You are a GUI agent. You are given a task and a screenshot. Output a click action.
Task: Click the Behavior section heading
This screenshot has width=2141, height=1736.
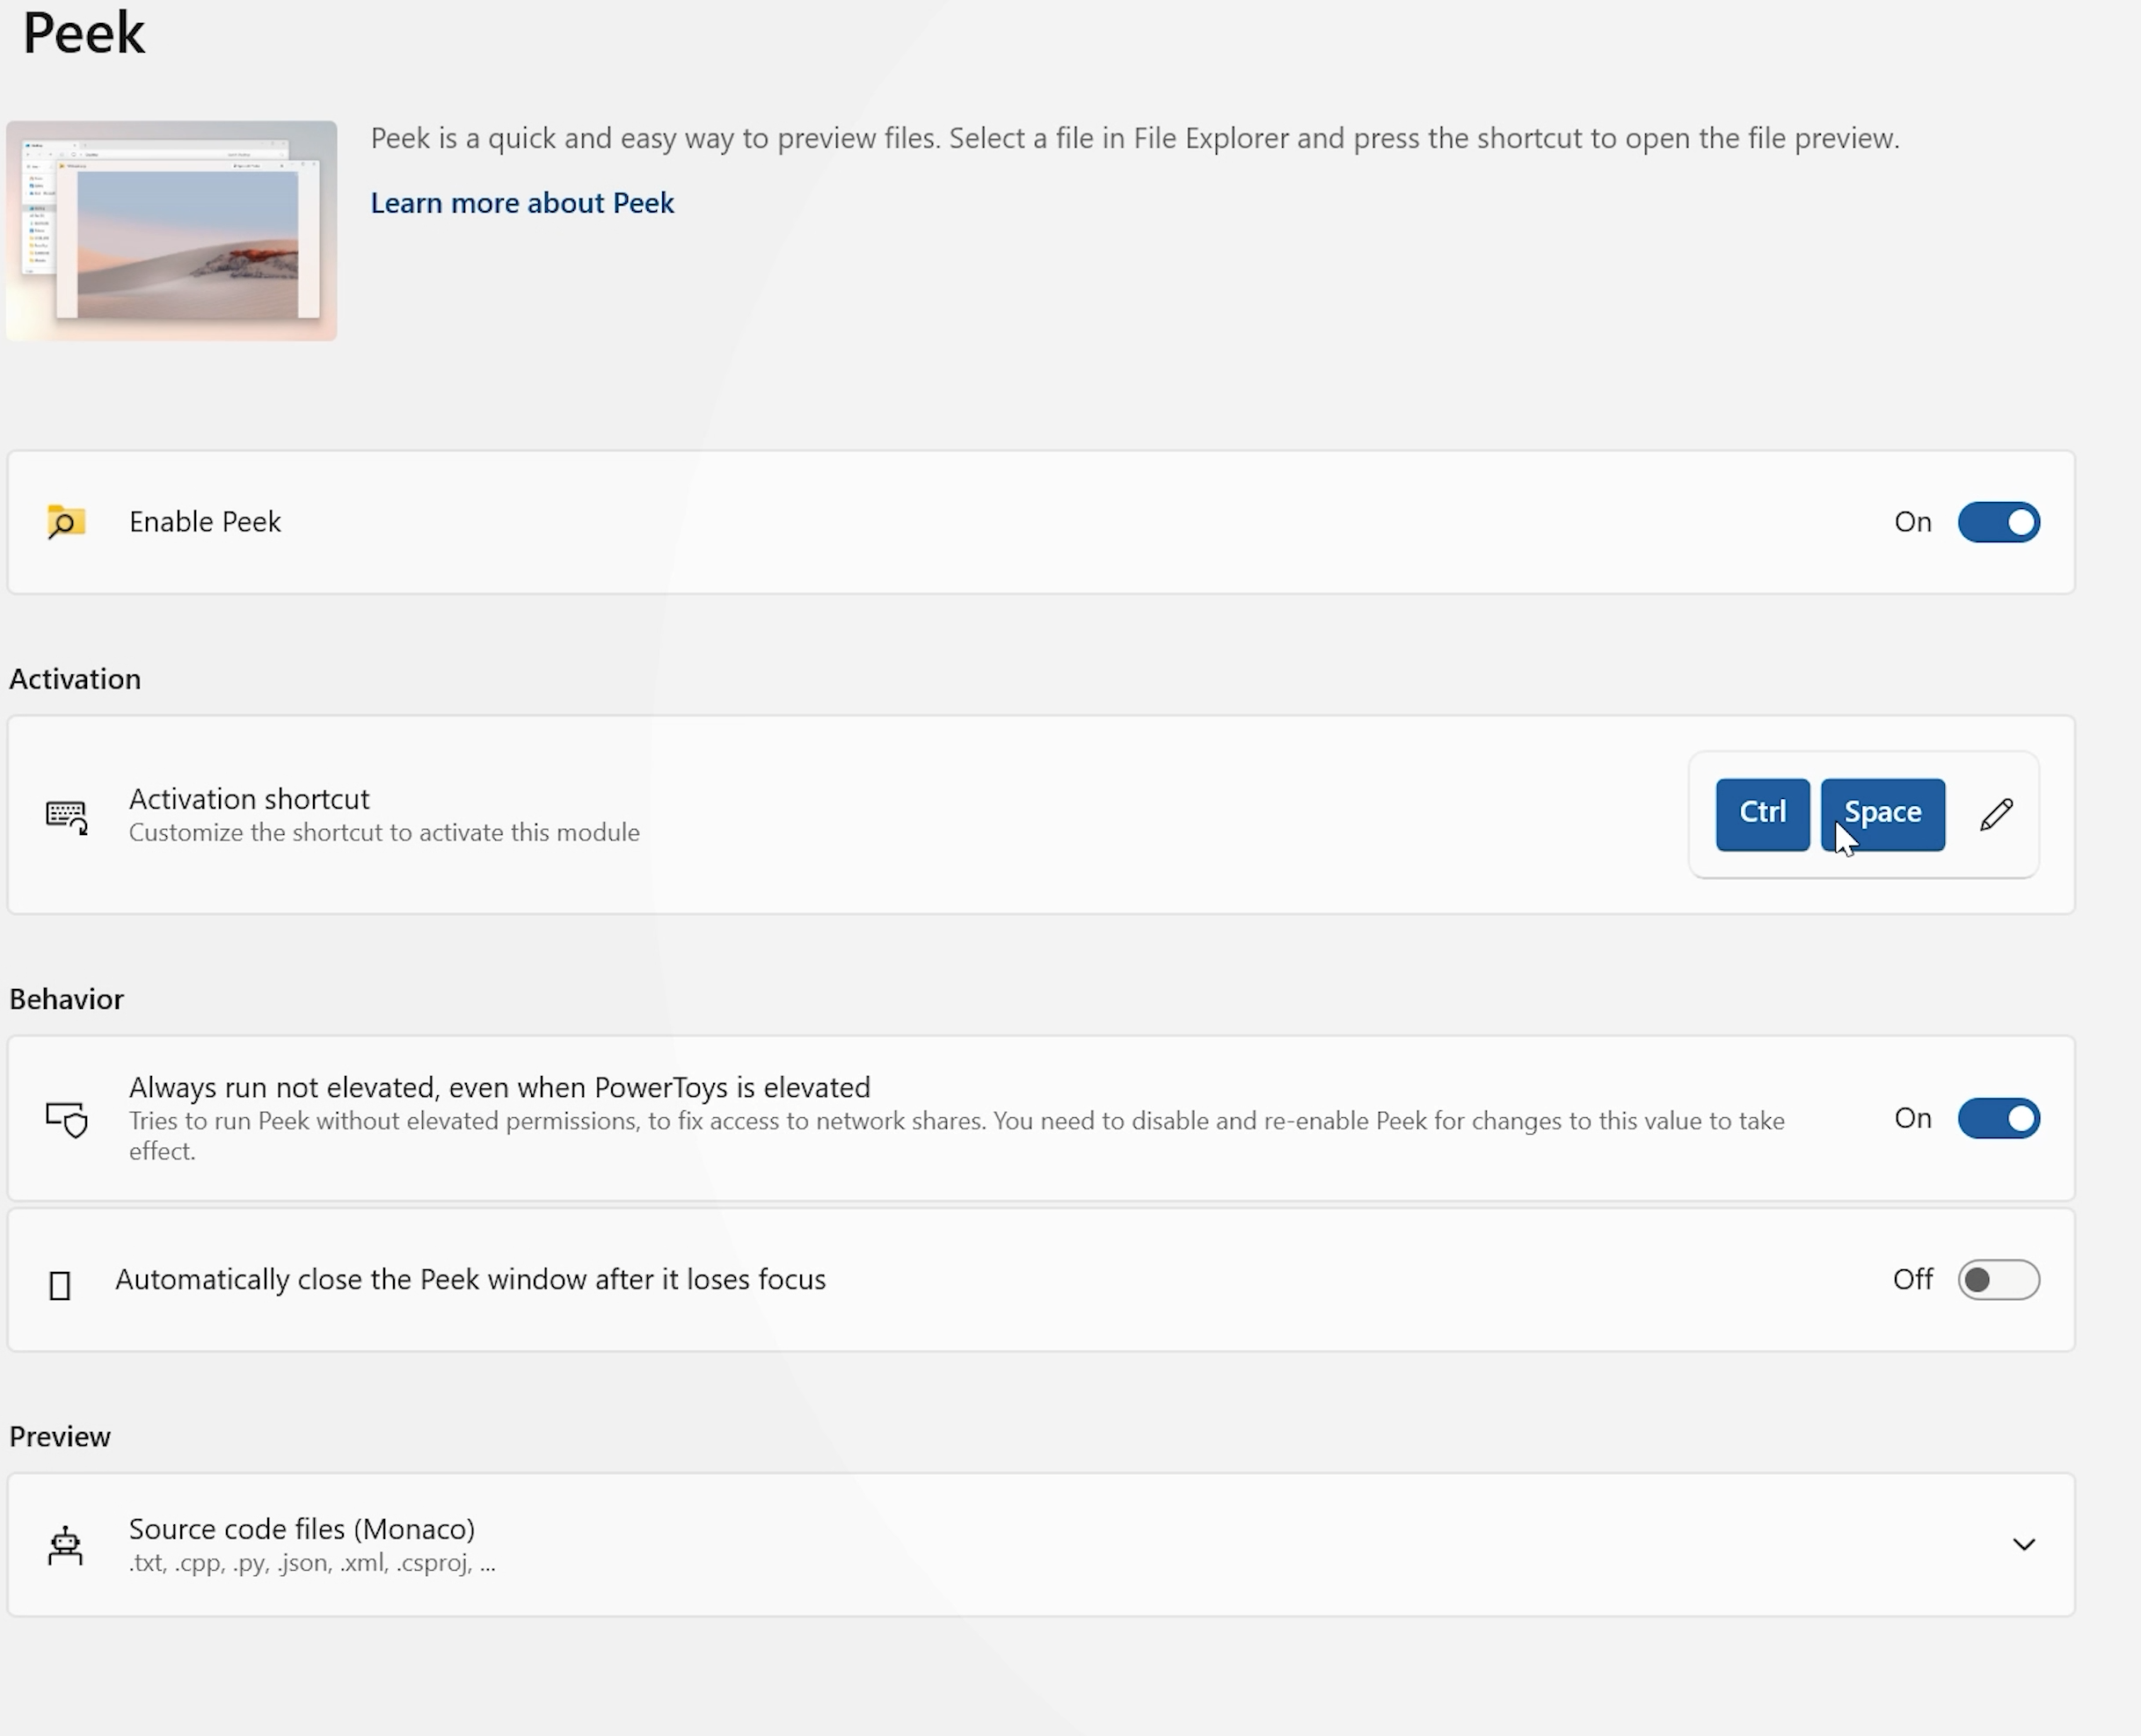tap(66, 999)
